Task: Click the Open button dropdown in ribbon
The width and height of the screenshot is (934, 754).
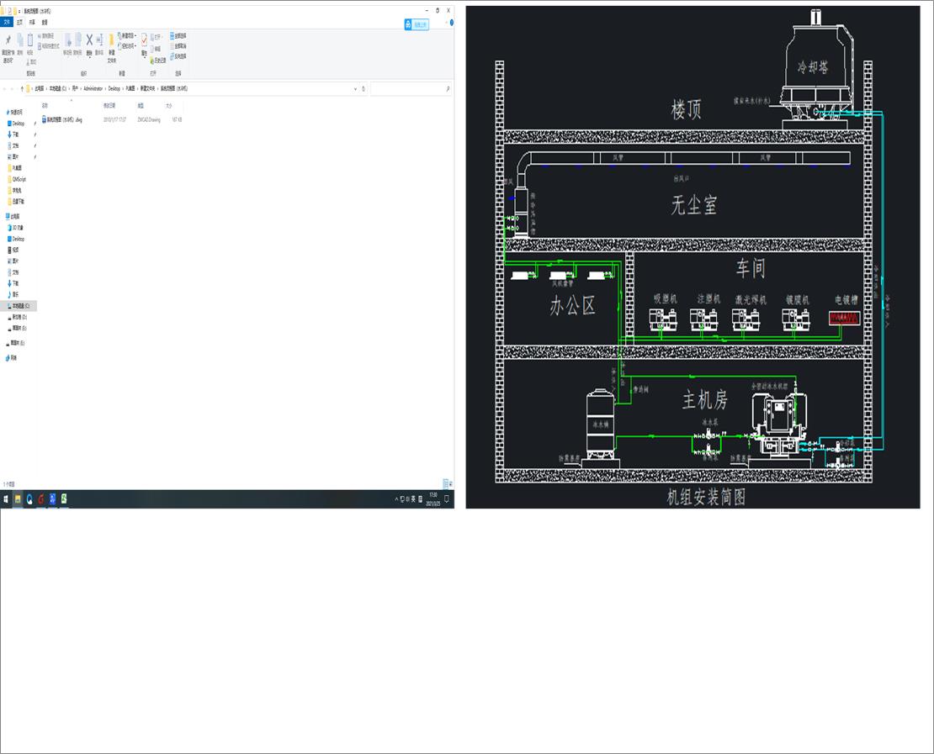Action: (x=157, y=37)
